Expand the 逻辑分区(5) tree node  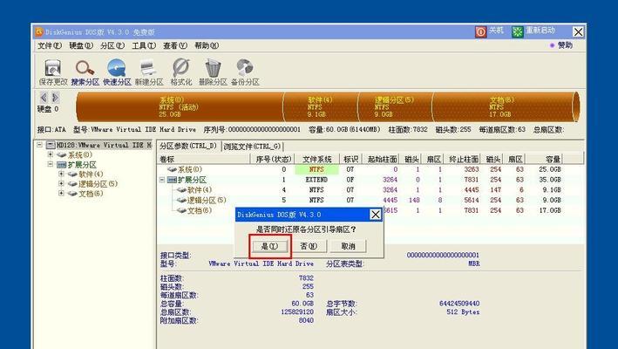[x=61, y=183]
